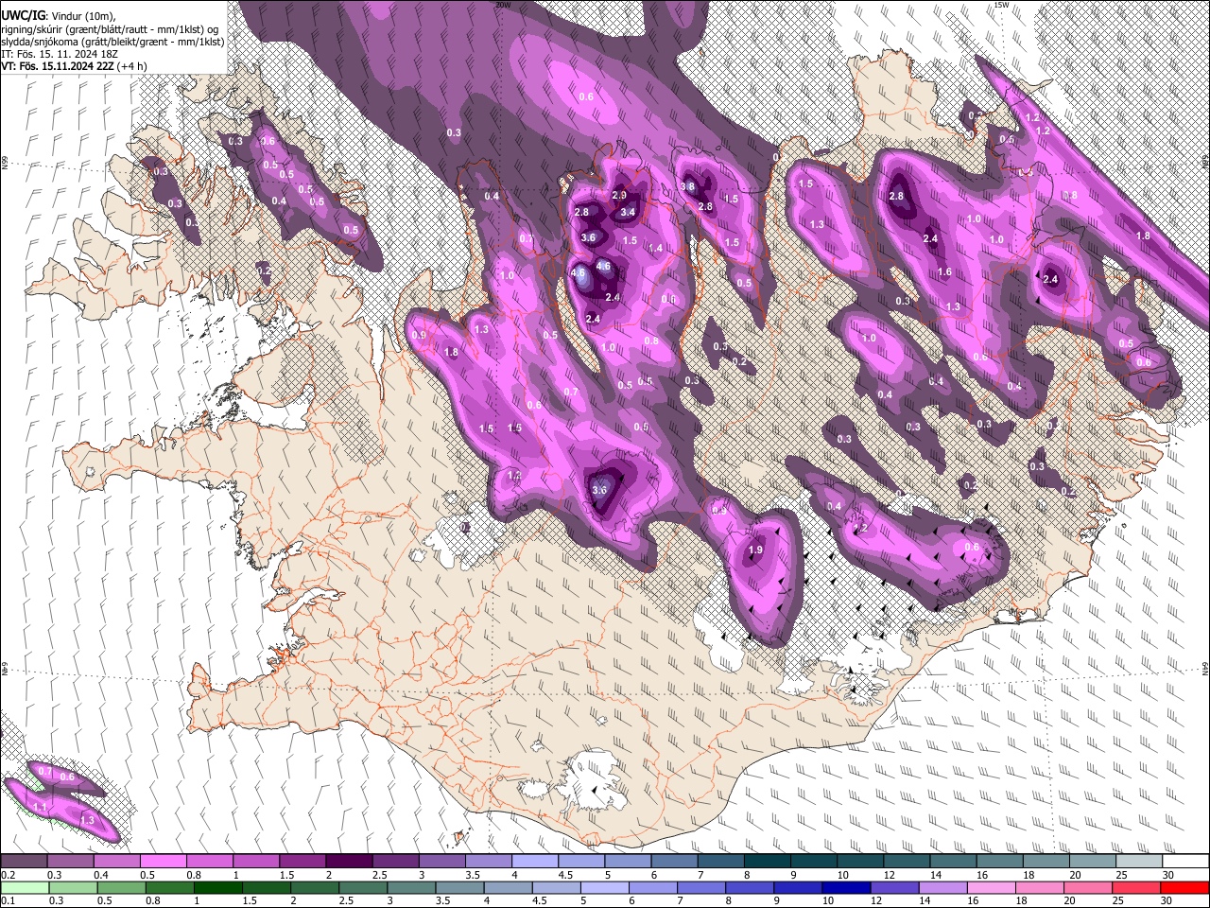Click the '14' label under the upper legend
This screenshot has height=908, width=1210.
936,875
